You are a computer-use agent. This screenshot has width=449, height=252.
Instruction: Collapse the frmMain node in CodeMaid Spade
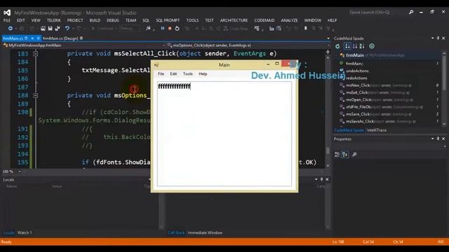[336, 55]
